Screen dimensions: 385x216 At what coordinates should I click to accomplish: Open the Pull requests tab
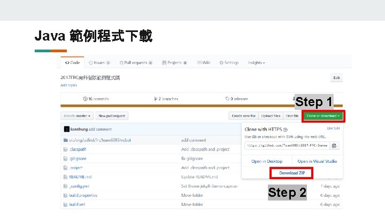(136, 63)
